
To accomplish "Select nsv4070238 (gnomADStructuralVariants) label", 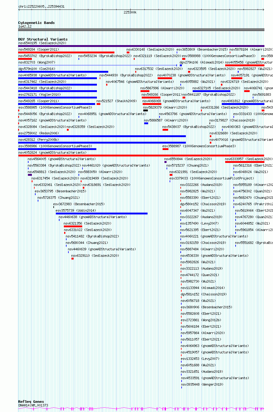I will [x=191, y=75].
